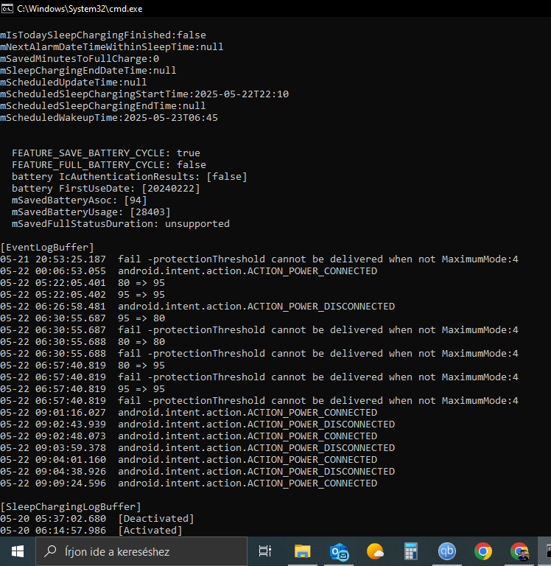Click the 05-22 06:26:58.481 POWER_DISCONNECTED line
The image size is (551, 566).
point(197,307)
